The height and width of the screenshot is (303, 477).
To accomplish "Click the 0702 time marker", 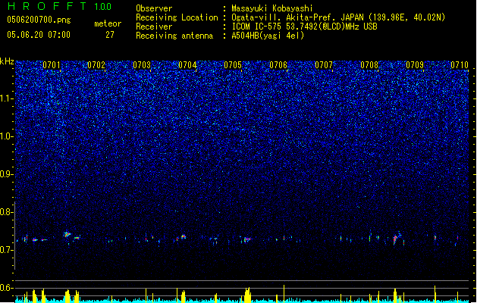I will 96,65.
